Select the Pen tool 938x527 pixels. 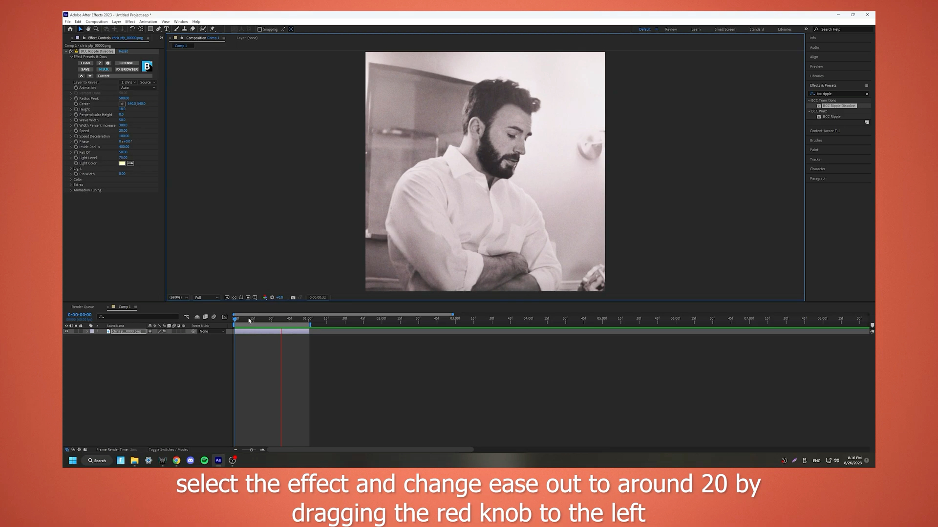(158, 29)
